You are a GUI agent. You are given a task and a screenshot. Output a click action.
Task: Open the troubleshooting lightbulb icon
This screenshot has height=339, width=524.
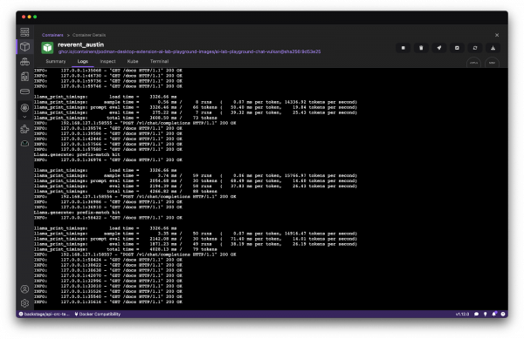click(486, 314)
